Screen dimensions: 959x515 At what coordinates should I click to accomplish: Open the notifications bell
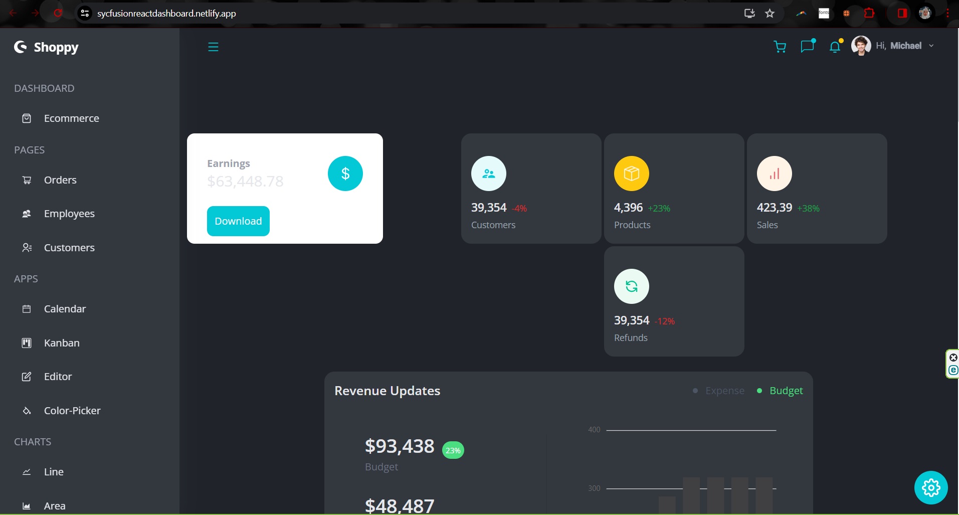tap(835, 47)
